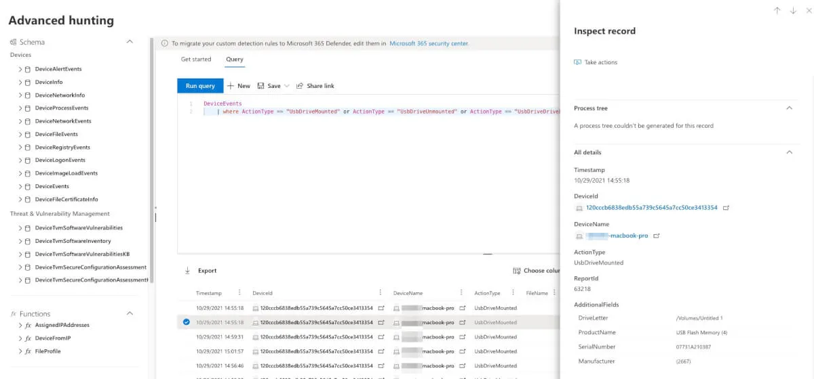Click the up arrow for previous record
This screenshot has height=379, width=814.
777,11
